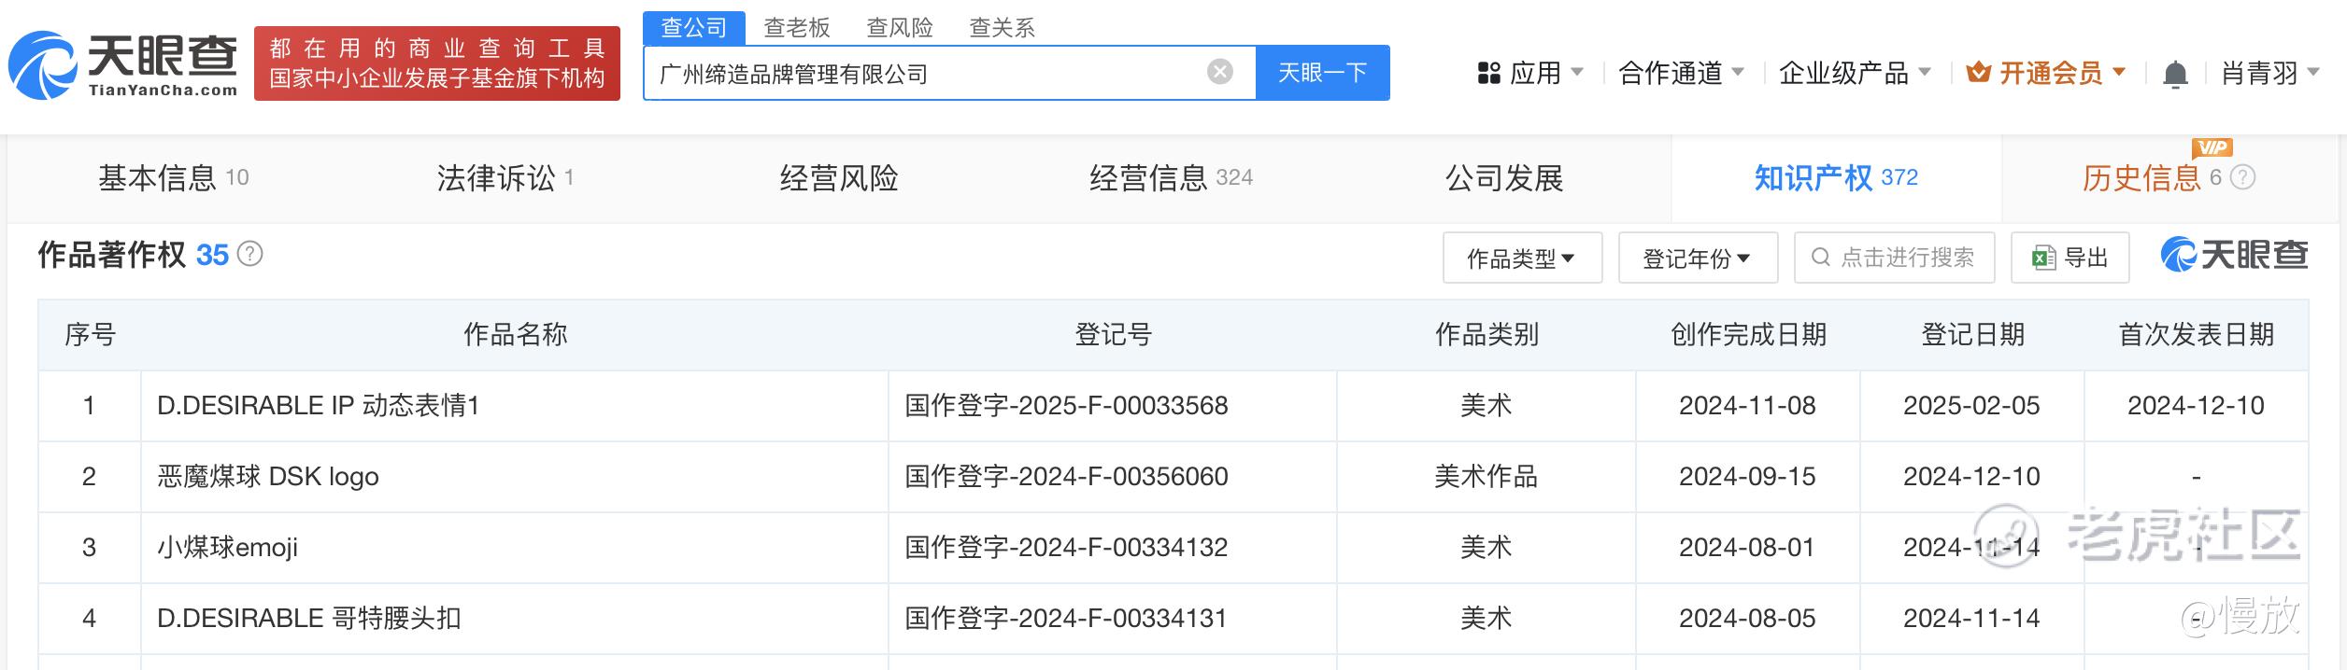Click registration number 国作登字-2024-F-00334132
The width and height of the screenshot is (2347, 670).
click(1066, 547)
